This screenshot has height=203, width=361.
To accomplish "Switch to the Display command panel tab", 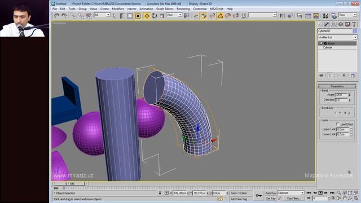I will pos(347,24).
